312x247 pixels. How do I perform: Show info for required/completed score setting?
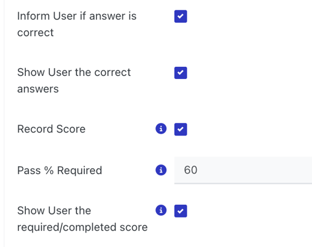pos(161,210)
